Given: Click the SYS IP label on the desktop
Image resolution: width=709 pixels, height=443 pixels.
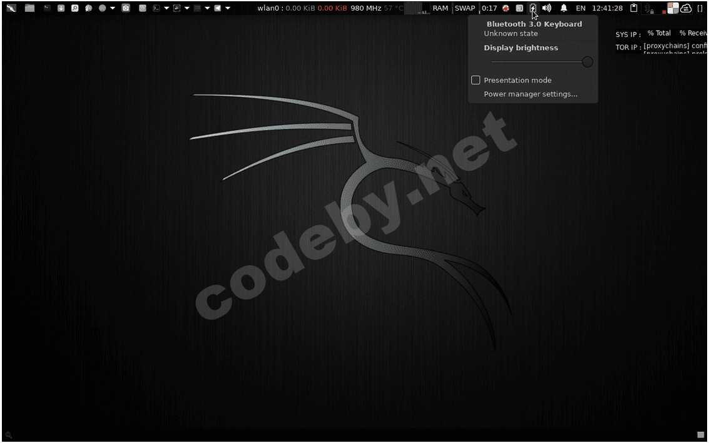Looking at the screenshot, I should click(628, 35).
